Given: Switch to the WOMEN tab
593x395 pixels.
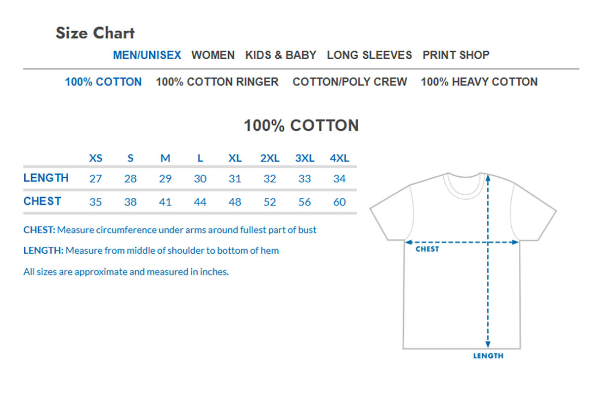Looking at the screenshot, I should (213, 55).
